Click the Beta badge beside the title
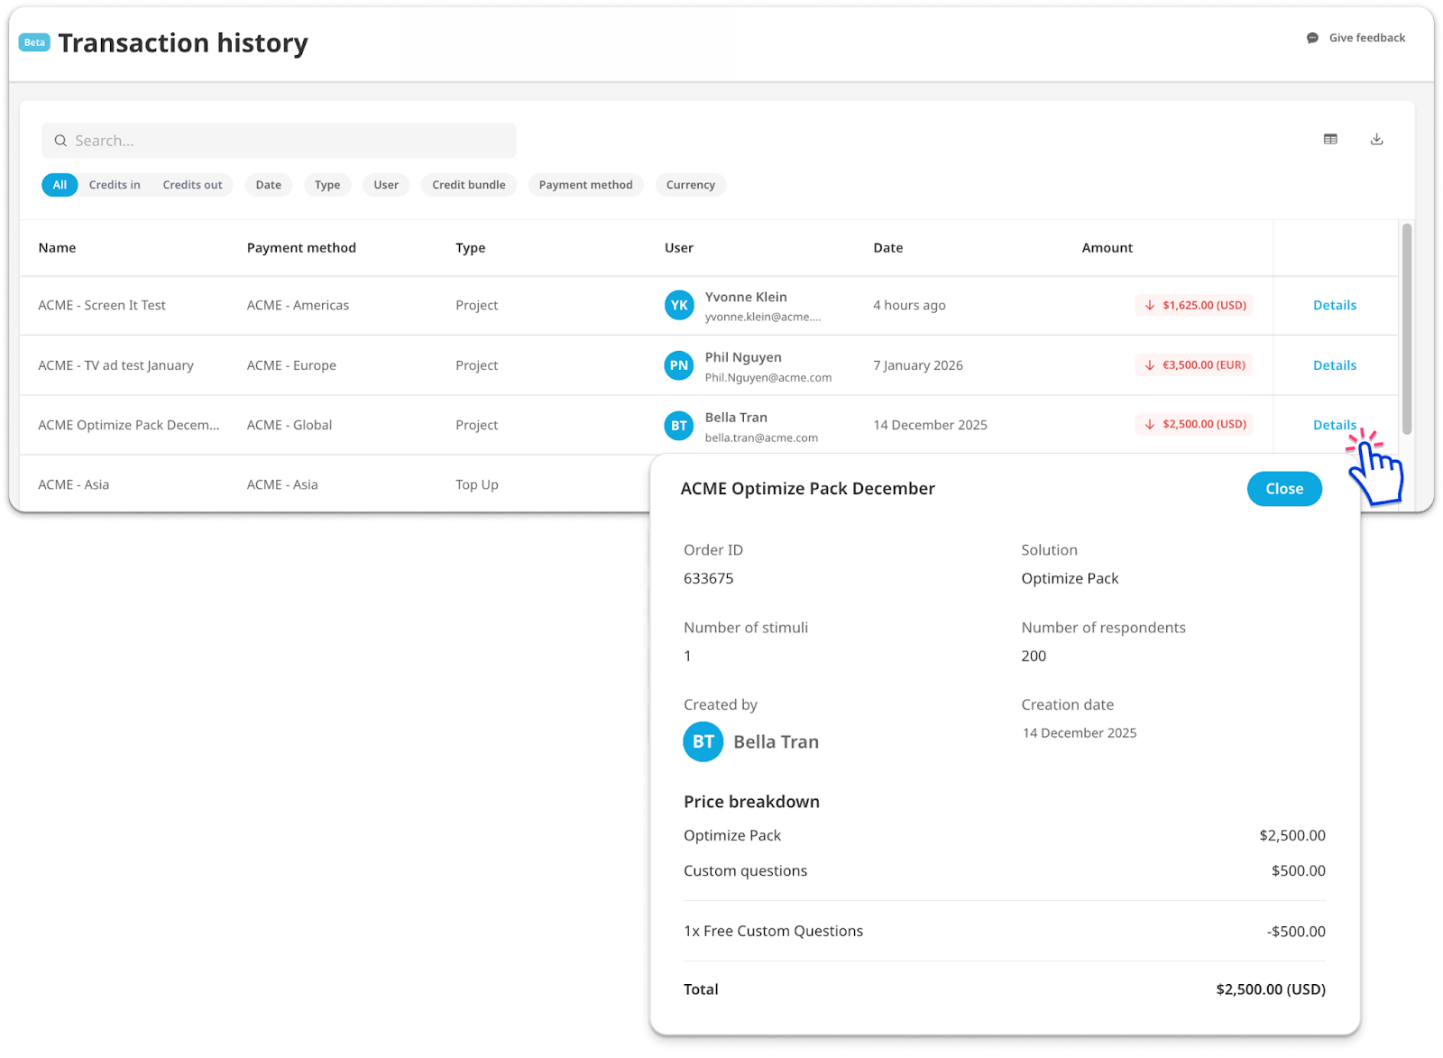The height and width of the screenshot is (1058, 1443). pyautogui.click(x=34, y=42)
